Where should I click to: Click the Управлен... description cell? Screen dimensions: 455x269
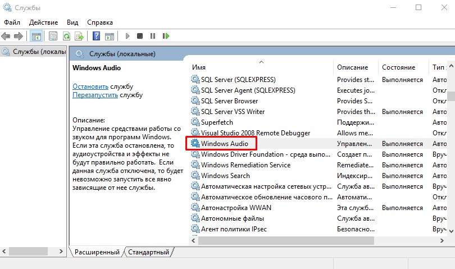click(x=354, y=144)
